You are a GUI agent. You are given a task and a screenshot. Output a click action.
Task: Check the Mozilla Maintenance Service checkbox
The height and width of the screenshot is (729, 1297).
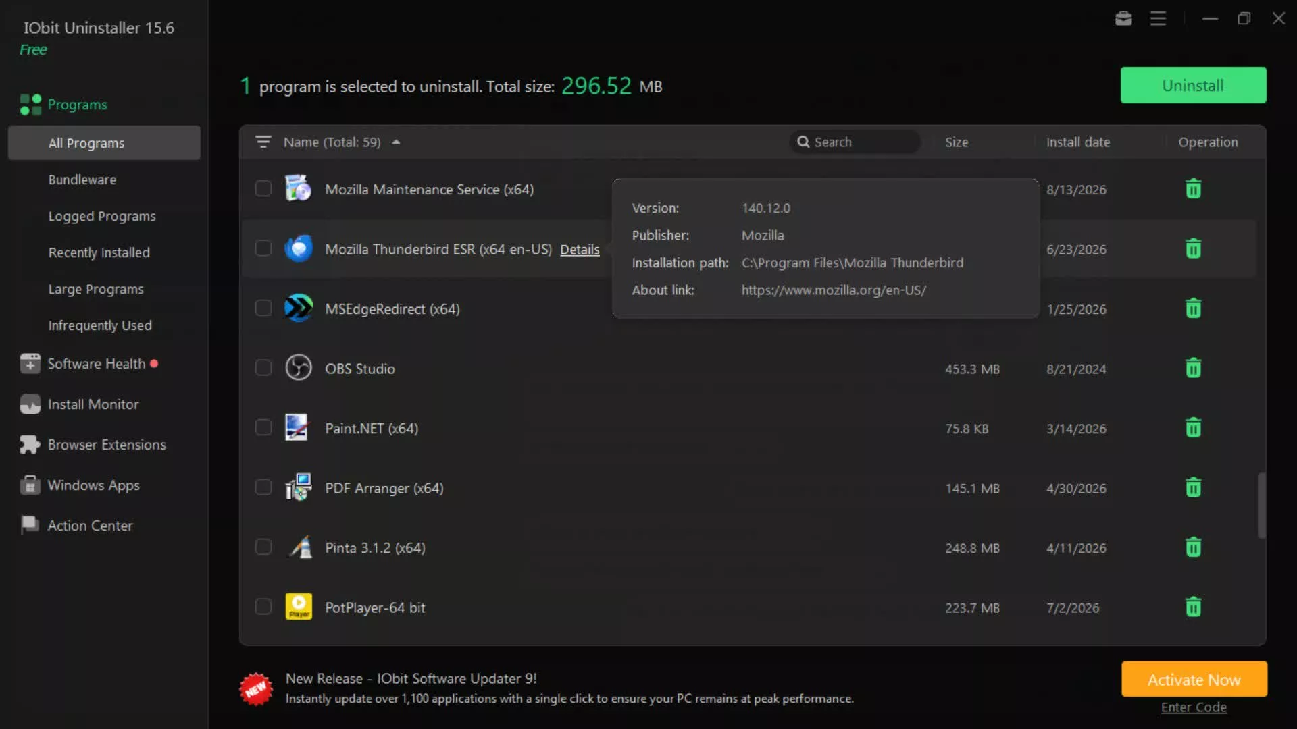click(263, 188)
